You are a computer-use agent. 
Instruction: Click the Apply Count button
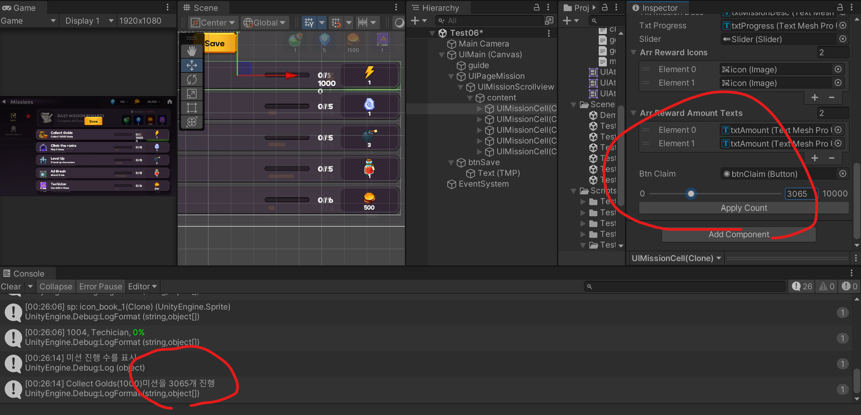click(744, 208)
